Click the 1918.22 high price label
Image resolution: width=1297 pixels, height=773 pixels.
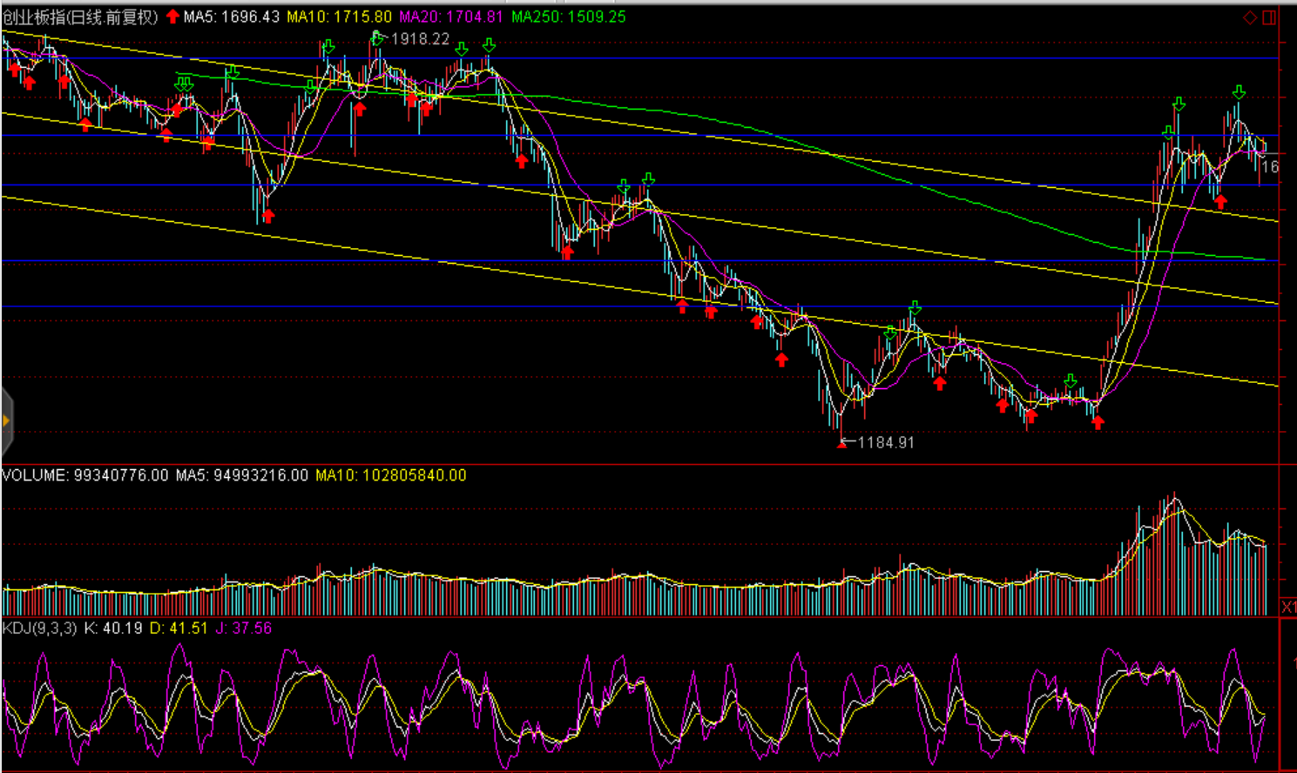pyautogui.click(x=420, y=39)
